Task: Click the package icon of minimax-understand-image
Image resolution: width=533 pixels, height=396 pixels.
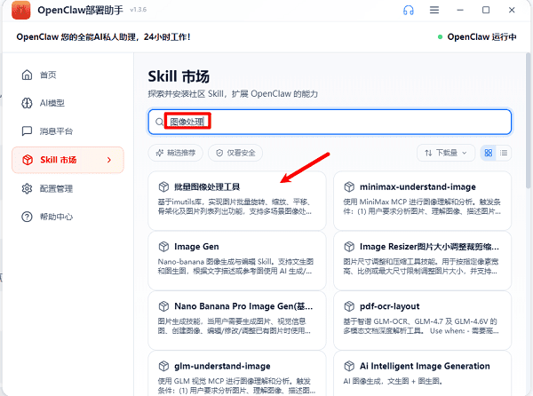Action: click(x=349, y=186)
